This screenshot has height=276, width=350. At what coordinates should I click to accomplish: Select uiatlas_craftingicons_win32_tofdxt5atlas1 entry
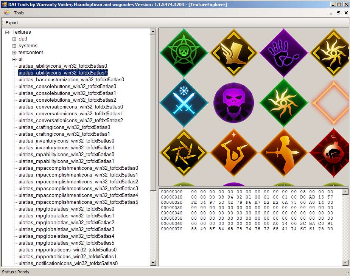tap(64, 134)
